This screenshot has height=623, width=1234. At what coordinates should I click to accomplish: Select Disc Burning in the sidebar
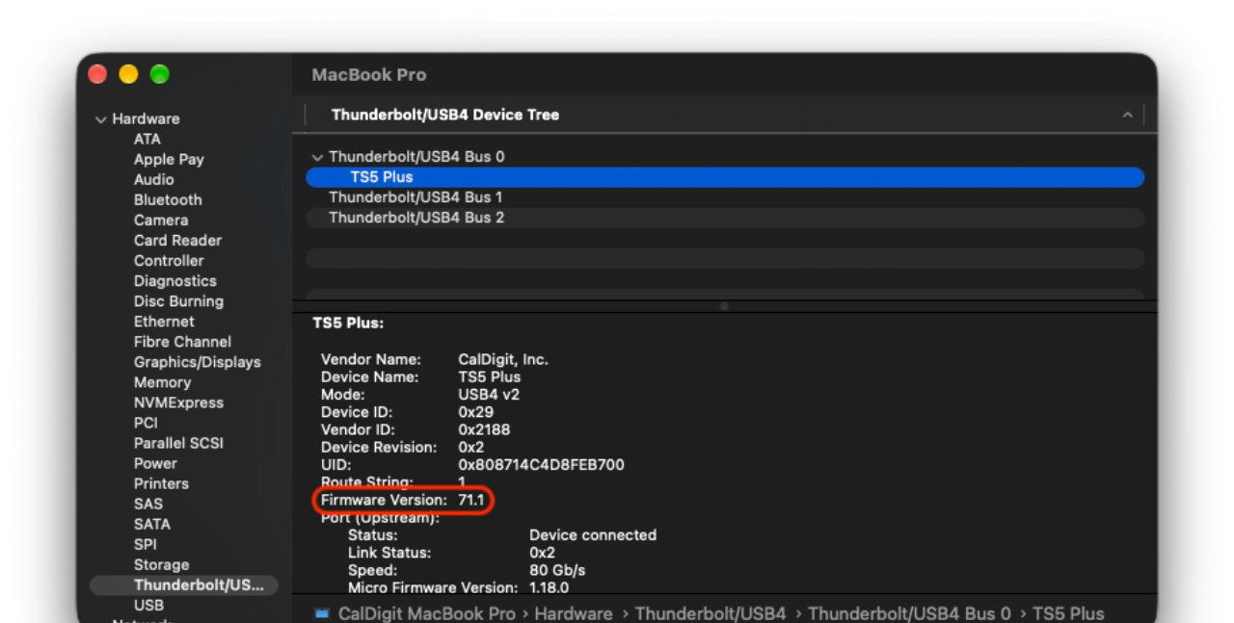[x=178, y=300]
